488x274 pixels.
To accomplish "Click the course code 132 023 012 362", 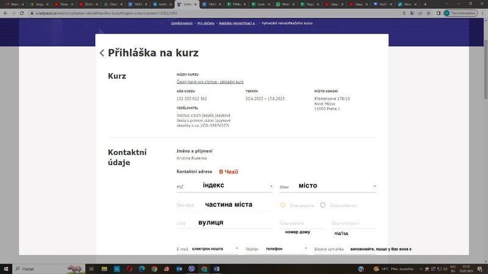I will 192,99.
